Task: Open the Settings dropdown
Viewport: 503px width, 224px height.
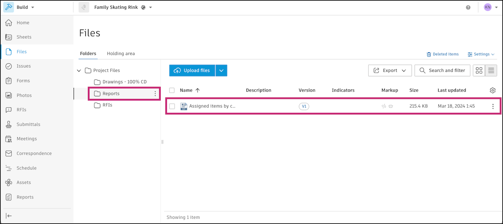Action: 481,54
